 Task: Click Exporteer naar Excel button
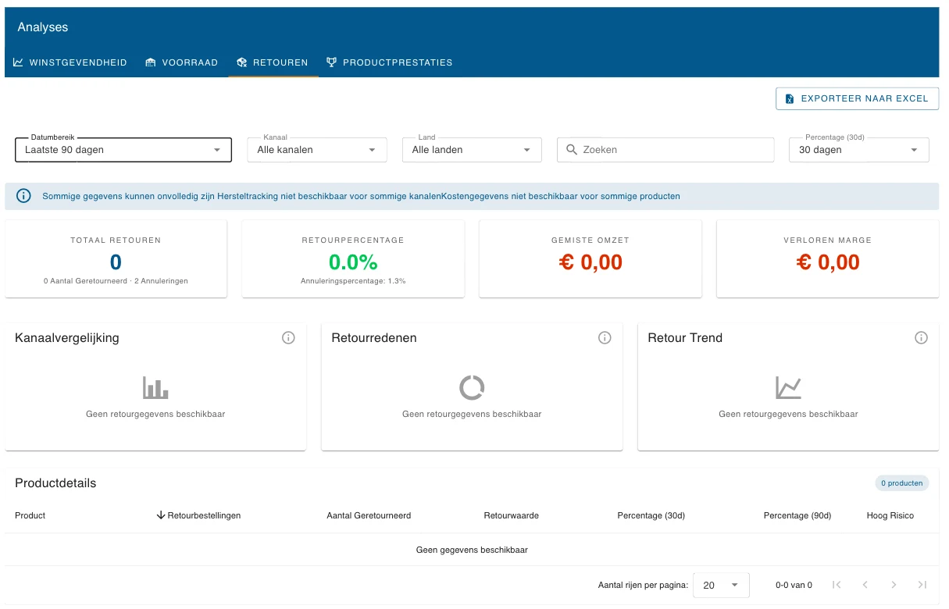pyautogui.click(x=857, y=98)
